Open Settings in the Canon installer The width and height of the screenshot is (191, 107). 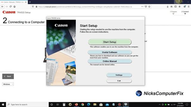coord(119,75)
